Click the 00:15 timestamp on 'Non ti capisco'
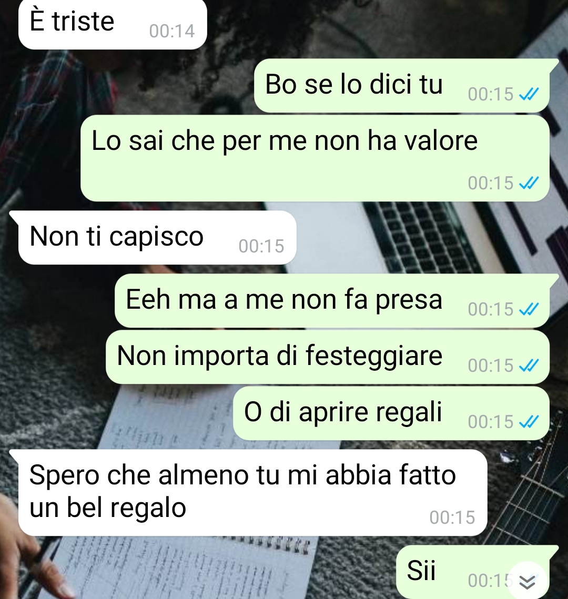Viewport: 568px width, 599px height. pyautogui.click(x=261, y=247)
